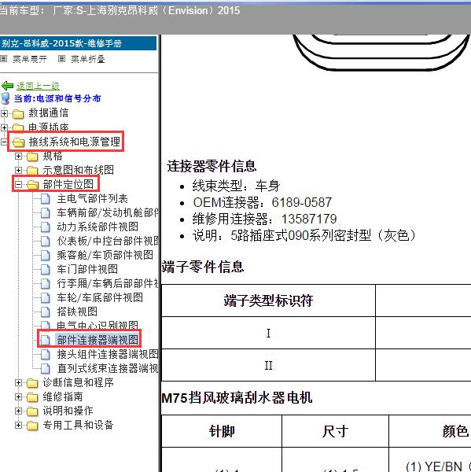Click the 规格 folder icon
The image size is (471, 472).
tap(32, 157)
